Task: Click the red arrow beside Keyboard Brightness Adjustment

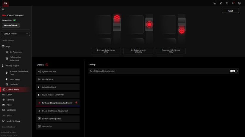Action: (x=76, y=102)
